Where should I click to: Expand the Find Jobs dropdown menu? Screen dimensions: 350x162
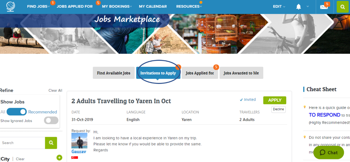(38, 6)
